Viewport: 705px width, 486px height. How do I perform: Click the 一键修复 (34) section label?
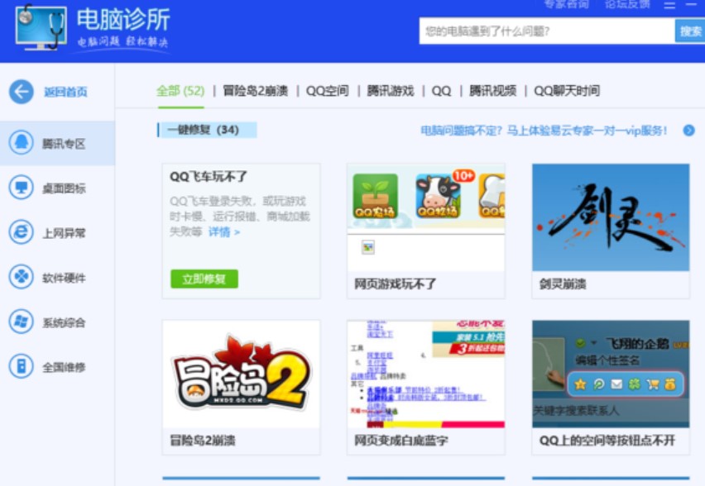pos(207,130)
